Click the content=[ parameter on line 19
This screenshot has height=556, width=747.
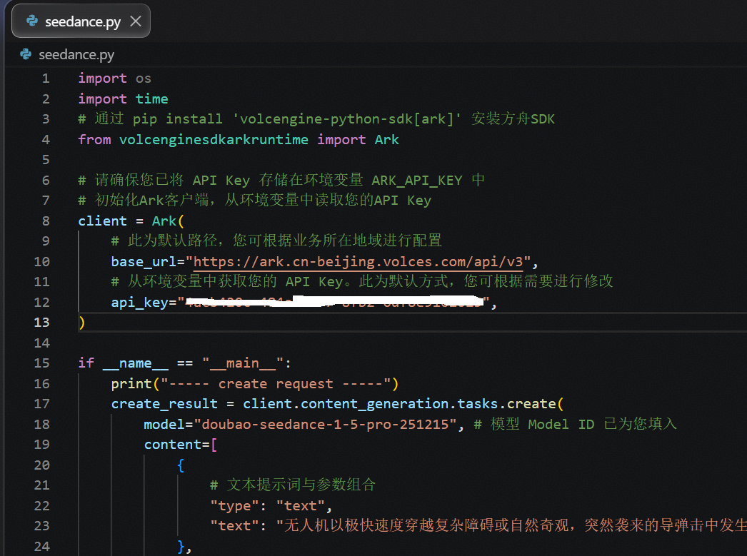[180, 445]
